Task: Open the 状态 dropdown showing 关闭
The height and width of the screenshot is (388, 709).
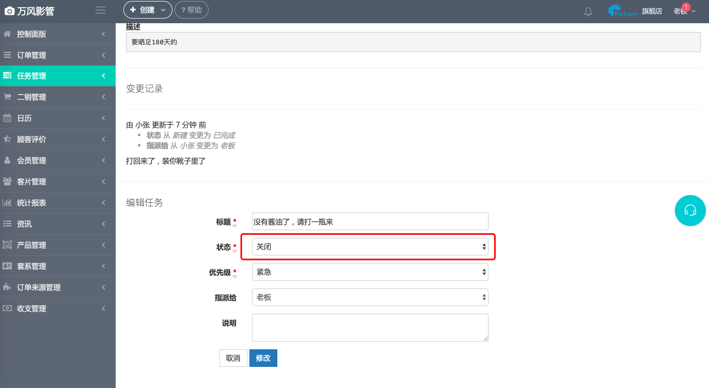Action: [x=370, y=247]
